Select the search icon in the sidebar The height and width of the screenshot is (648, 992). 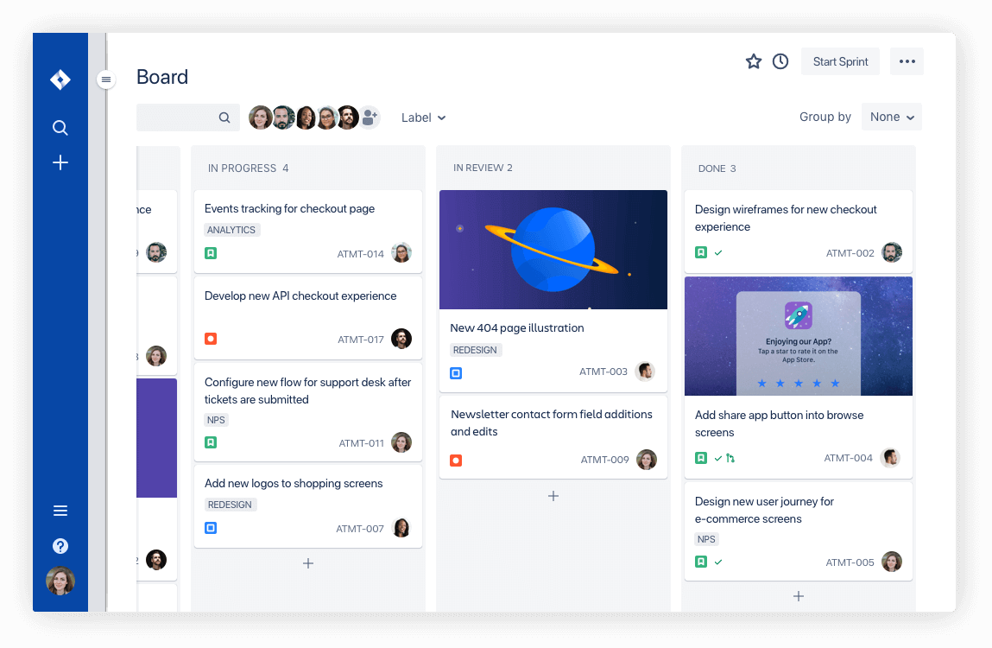tap(60, 127)
